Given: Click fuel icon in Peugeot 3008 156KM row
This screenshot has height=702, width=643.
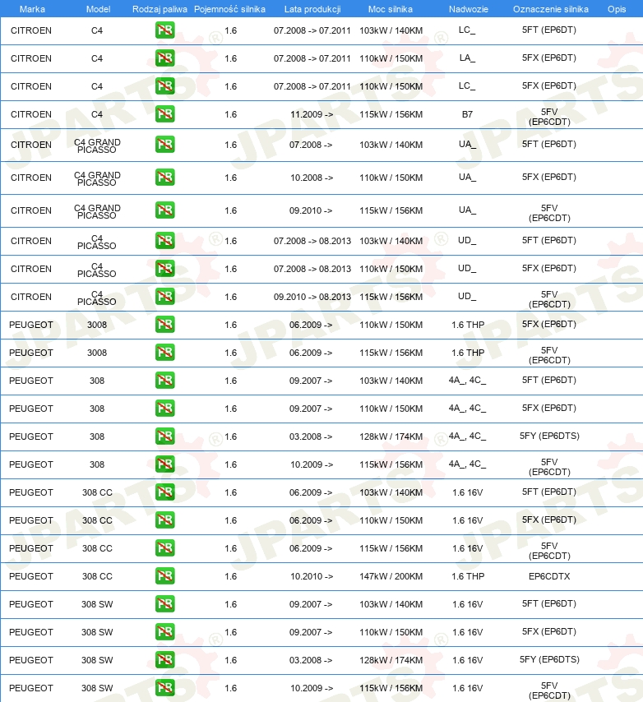Looking at the screenshot, I should click(164, 353).
